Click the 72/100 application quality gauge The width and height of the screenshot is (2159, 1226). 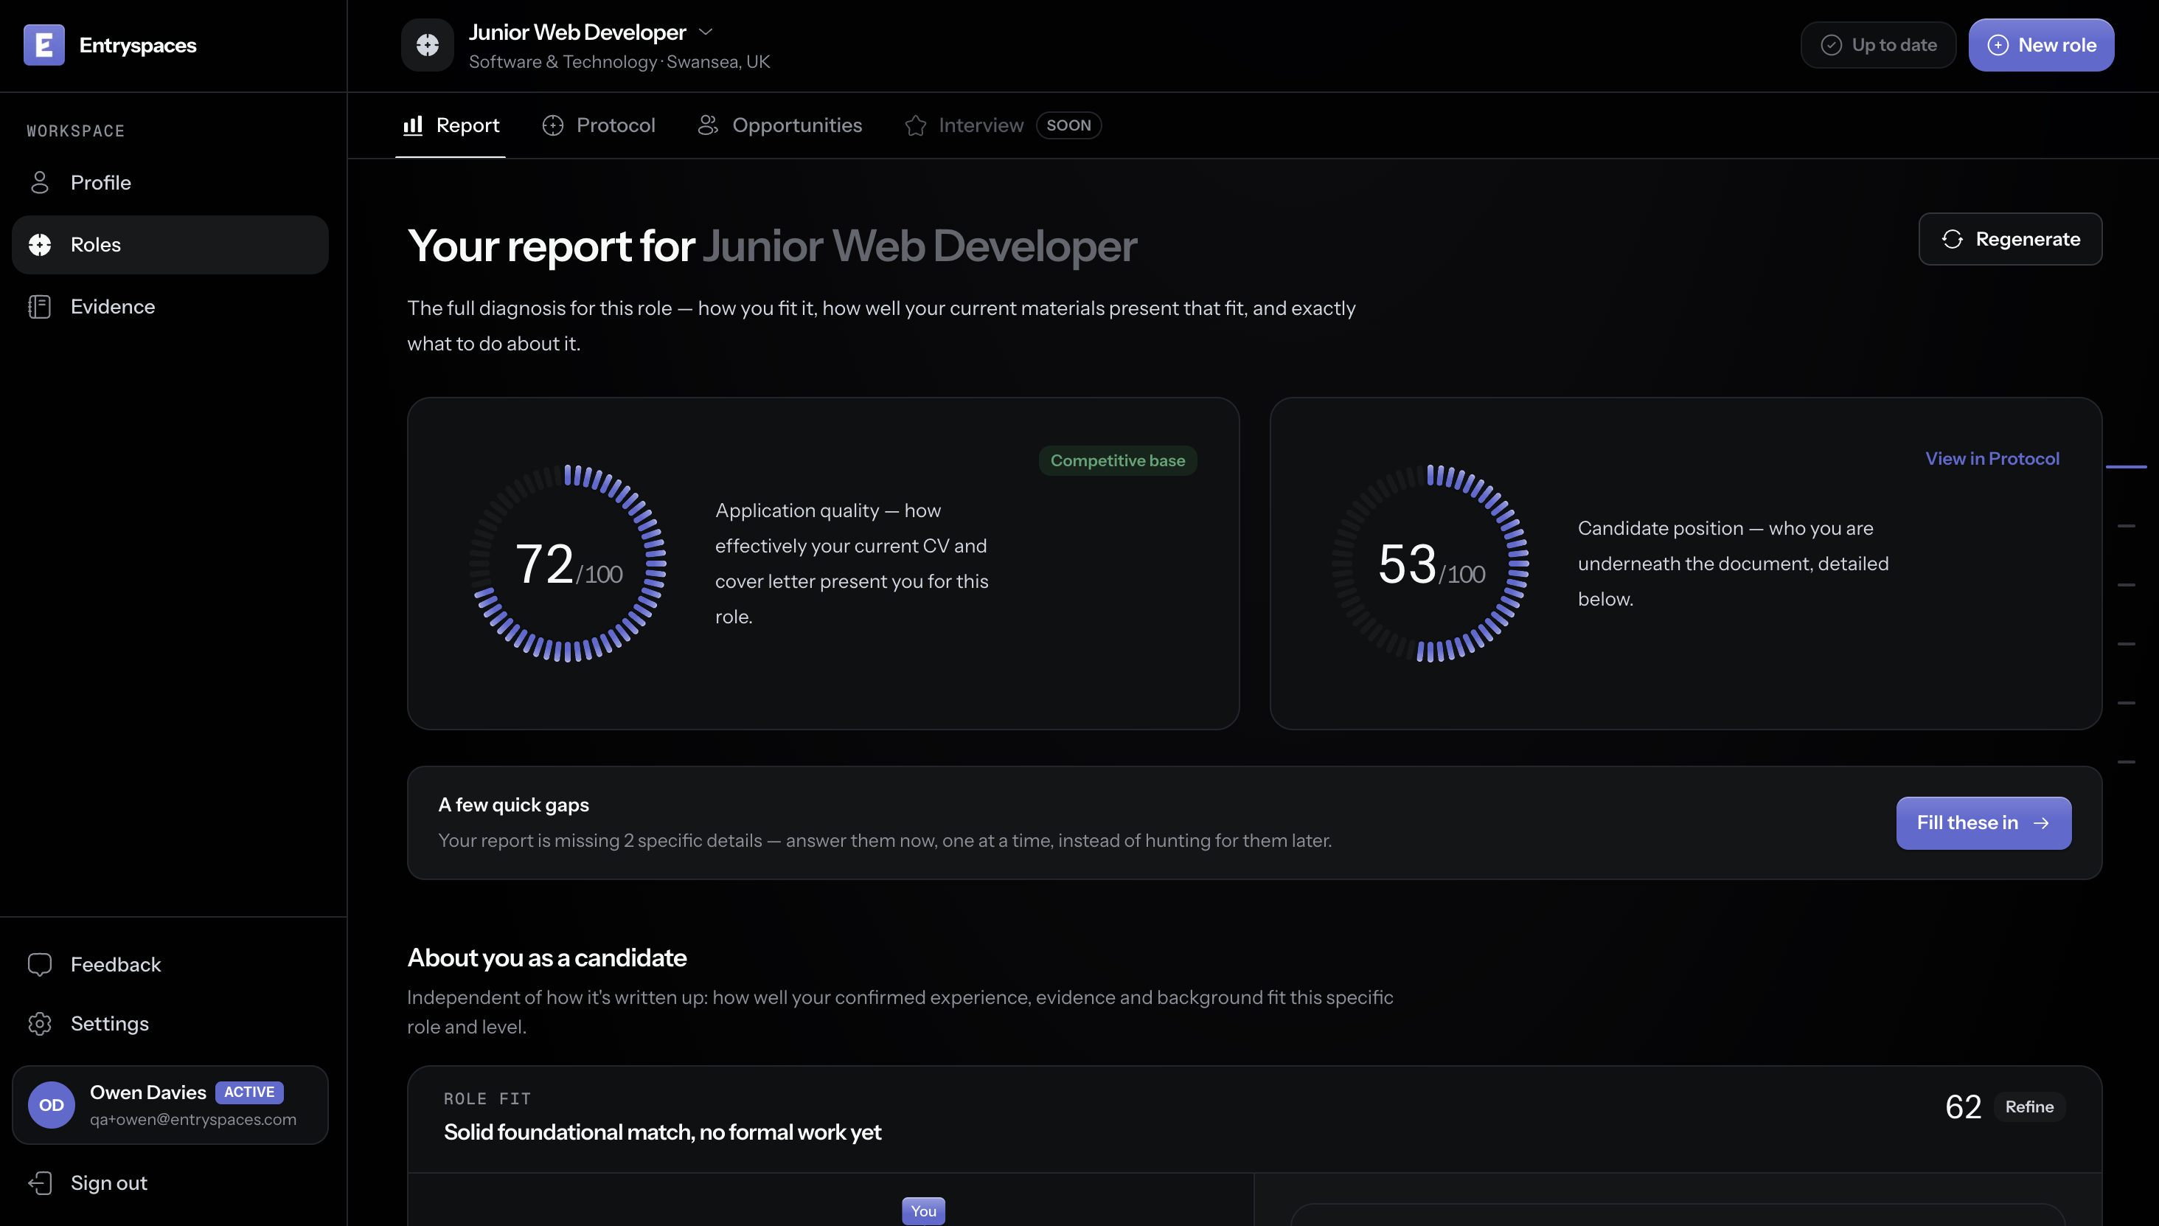pos(569,564)
